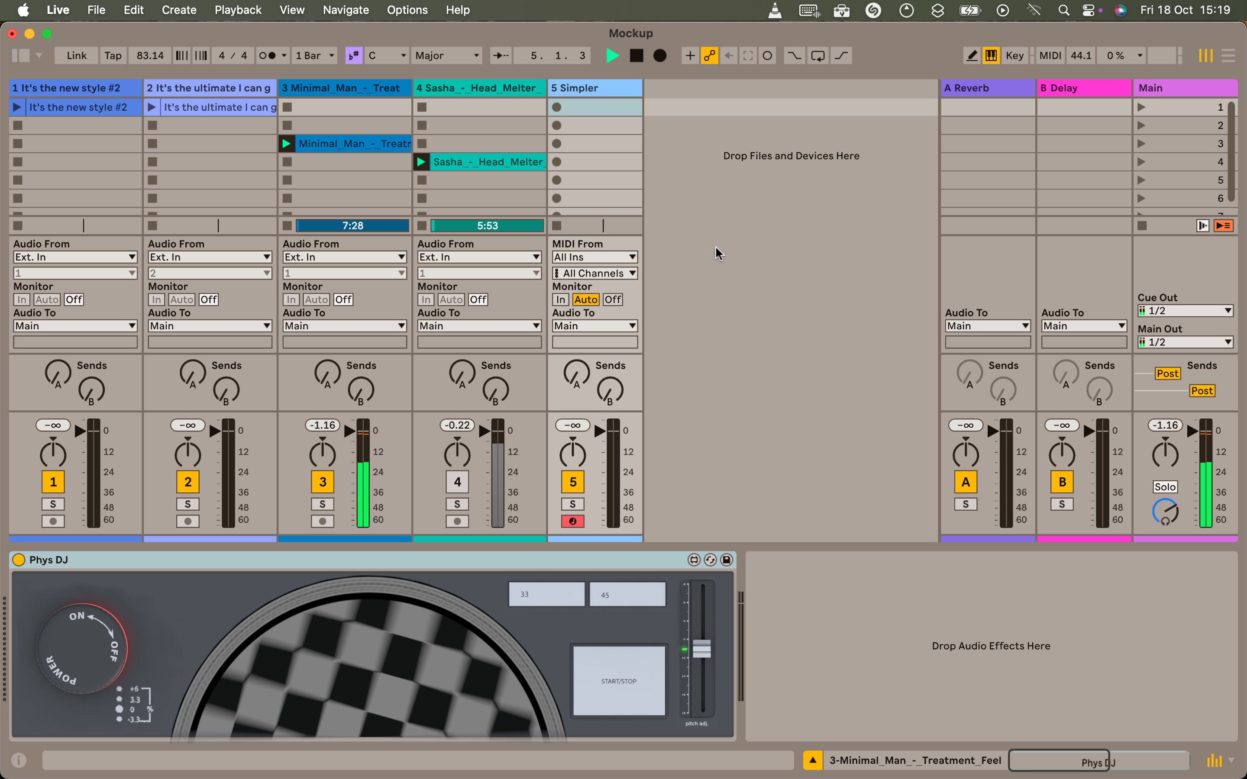Toggle the Automation Arm button
1247x779 pixels.
coord(710,56)
